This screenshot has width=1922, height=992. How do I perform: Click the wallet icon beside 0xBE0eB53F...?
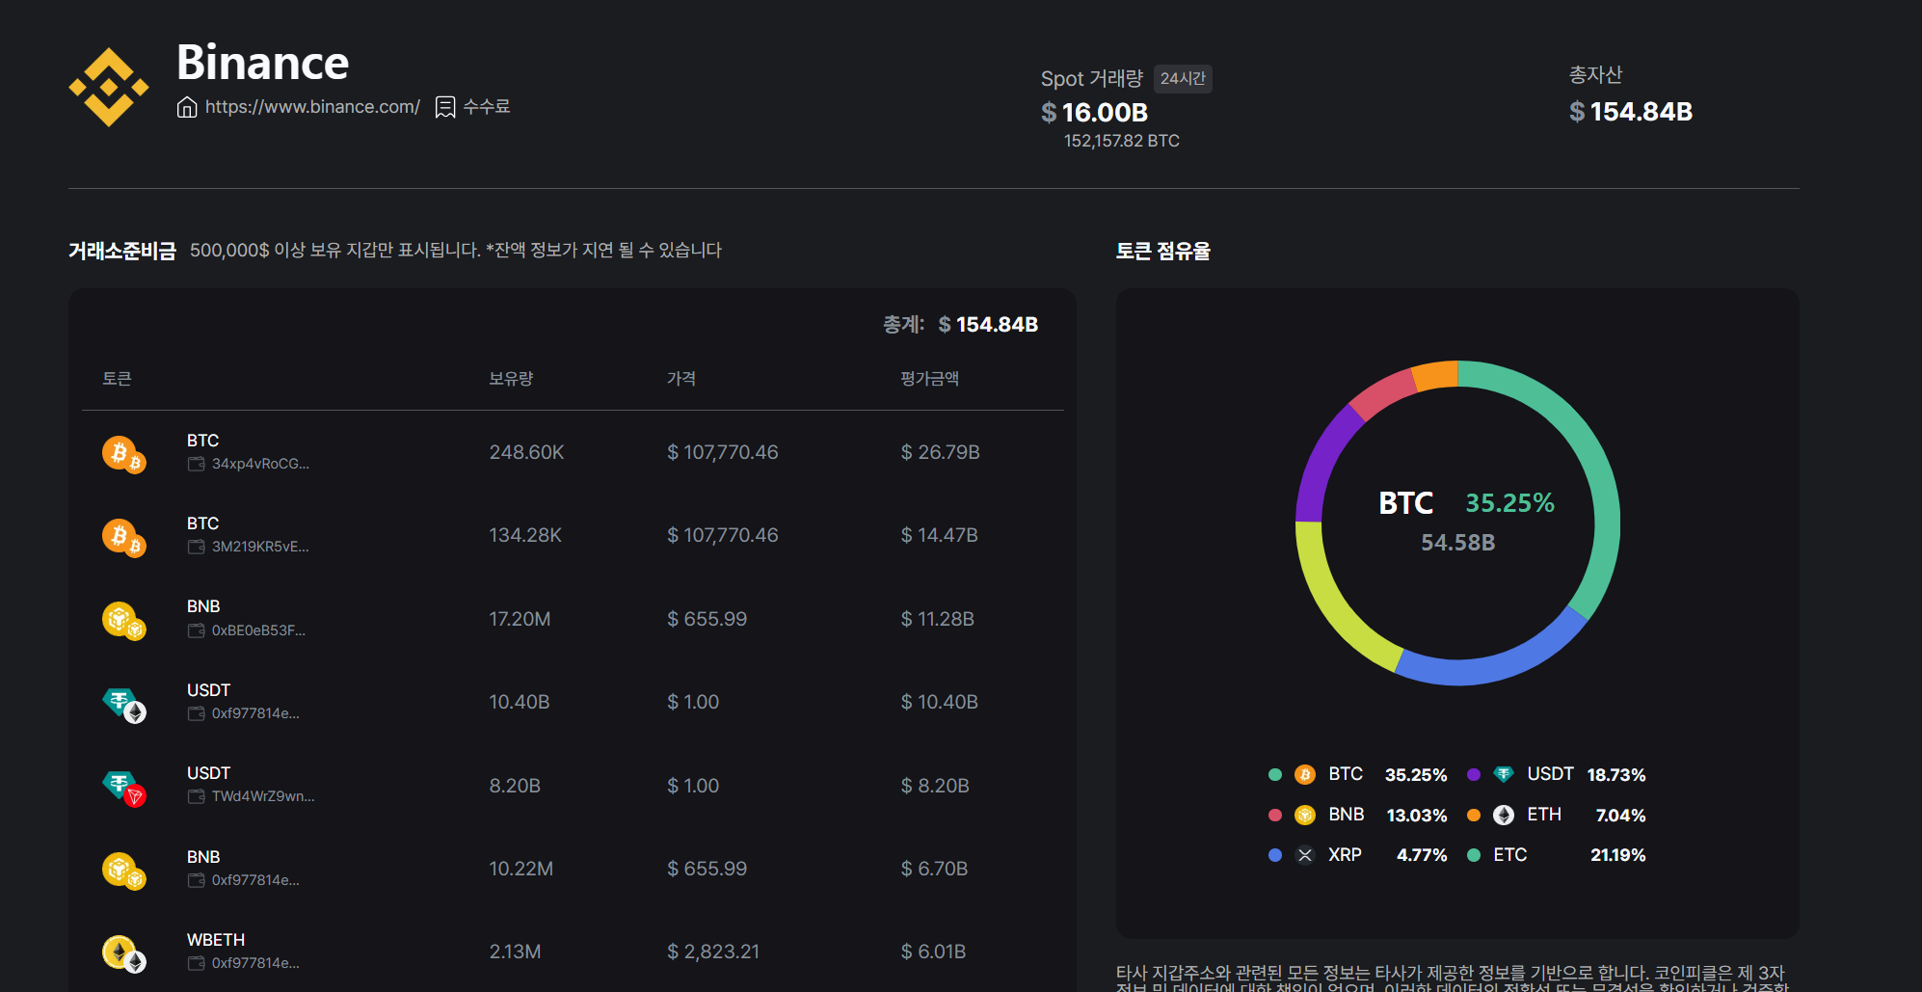pyautogui.click(x=197, y=630)
